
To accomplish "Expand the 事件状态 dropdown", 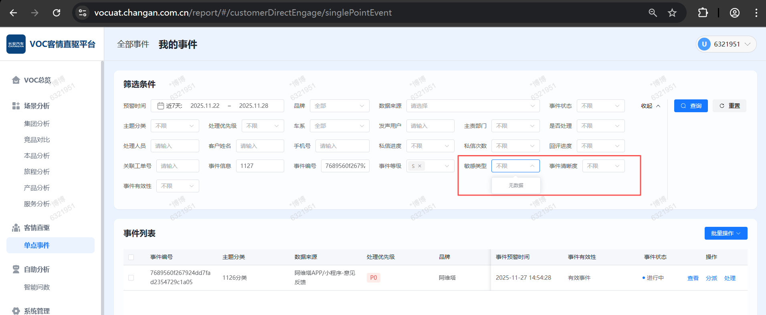I will (x=600, y=106).
